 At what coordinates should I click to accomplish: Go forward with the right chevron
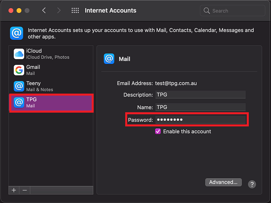(x=59, y=11)
